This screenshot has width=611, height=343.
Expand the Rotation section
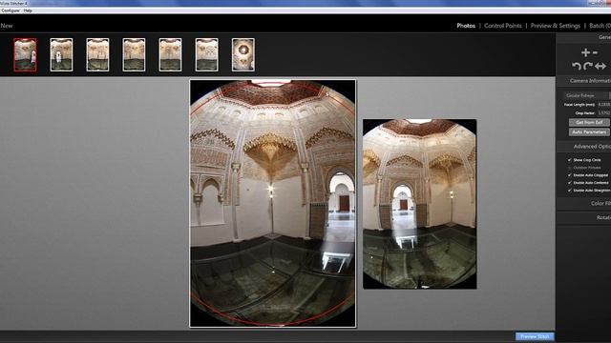[x=584, y=218]
